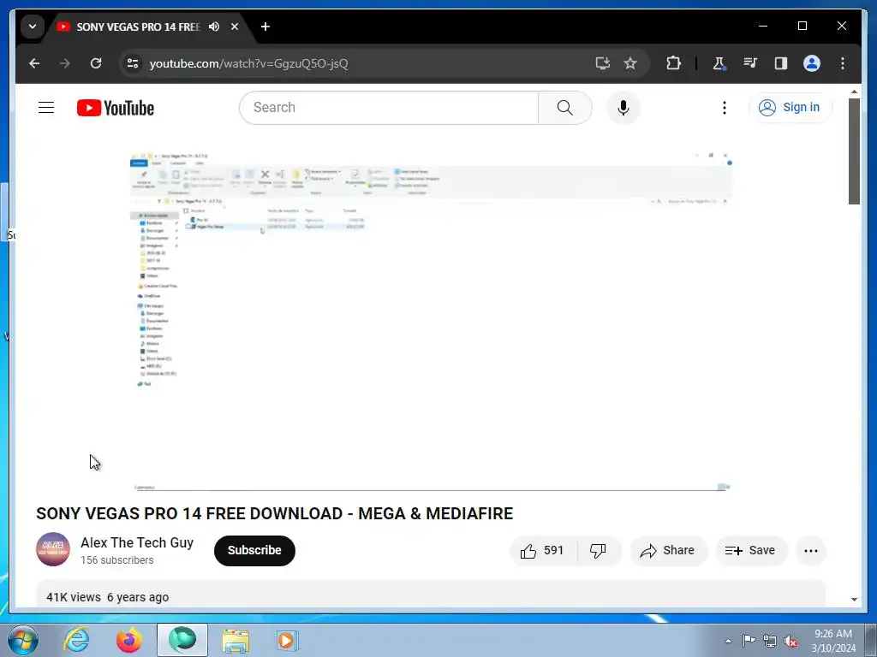Click the install app icon in address bar

(602, 63)
